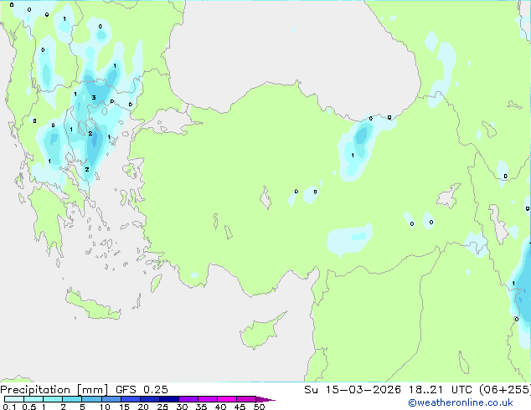Click the 'Su 15-03-2026' date text
531x410 pixels.
[x=353, y=390]
